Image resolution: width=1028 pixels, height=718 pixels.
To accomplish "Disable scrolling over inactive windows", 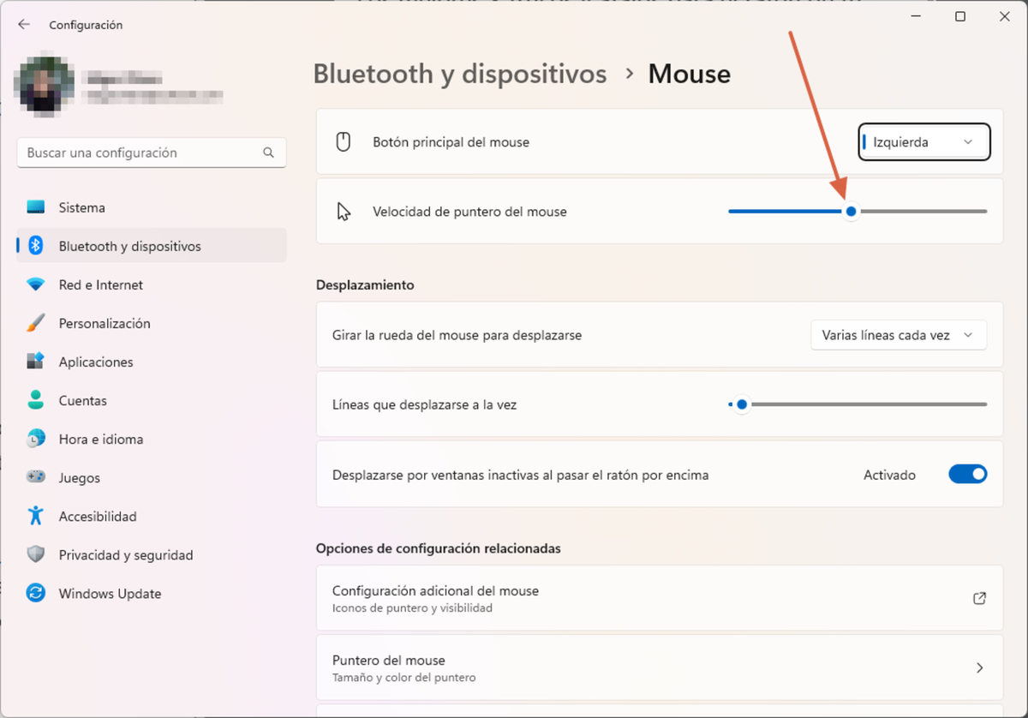I will coord(968,474).
